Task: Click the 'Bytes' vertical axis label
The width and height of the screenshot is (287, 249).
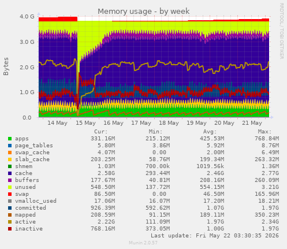Action: (6, 66)
